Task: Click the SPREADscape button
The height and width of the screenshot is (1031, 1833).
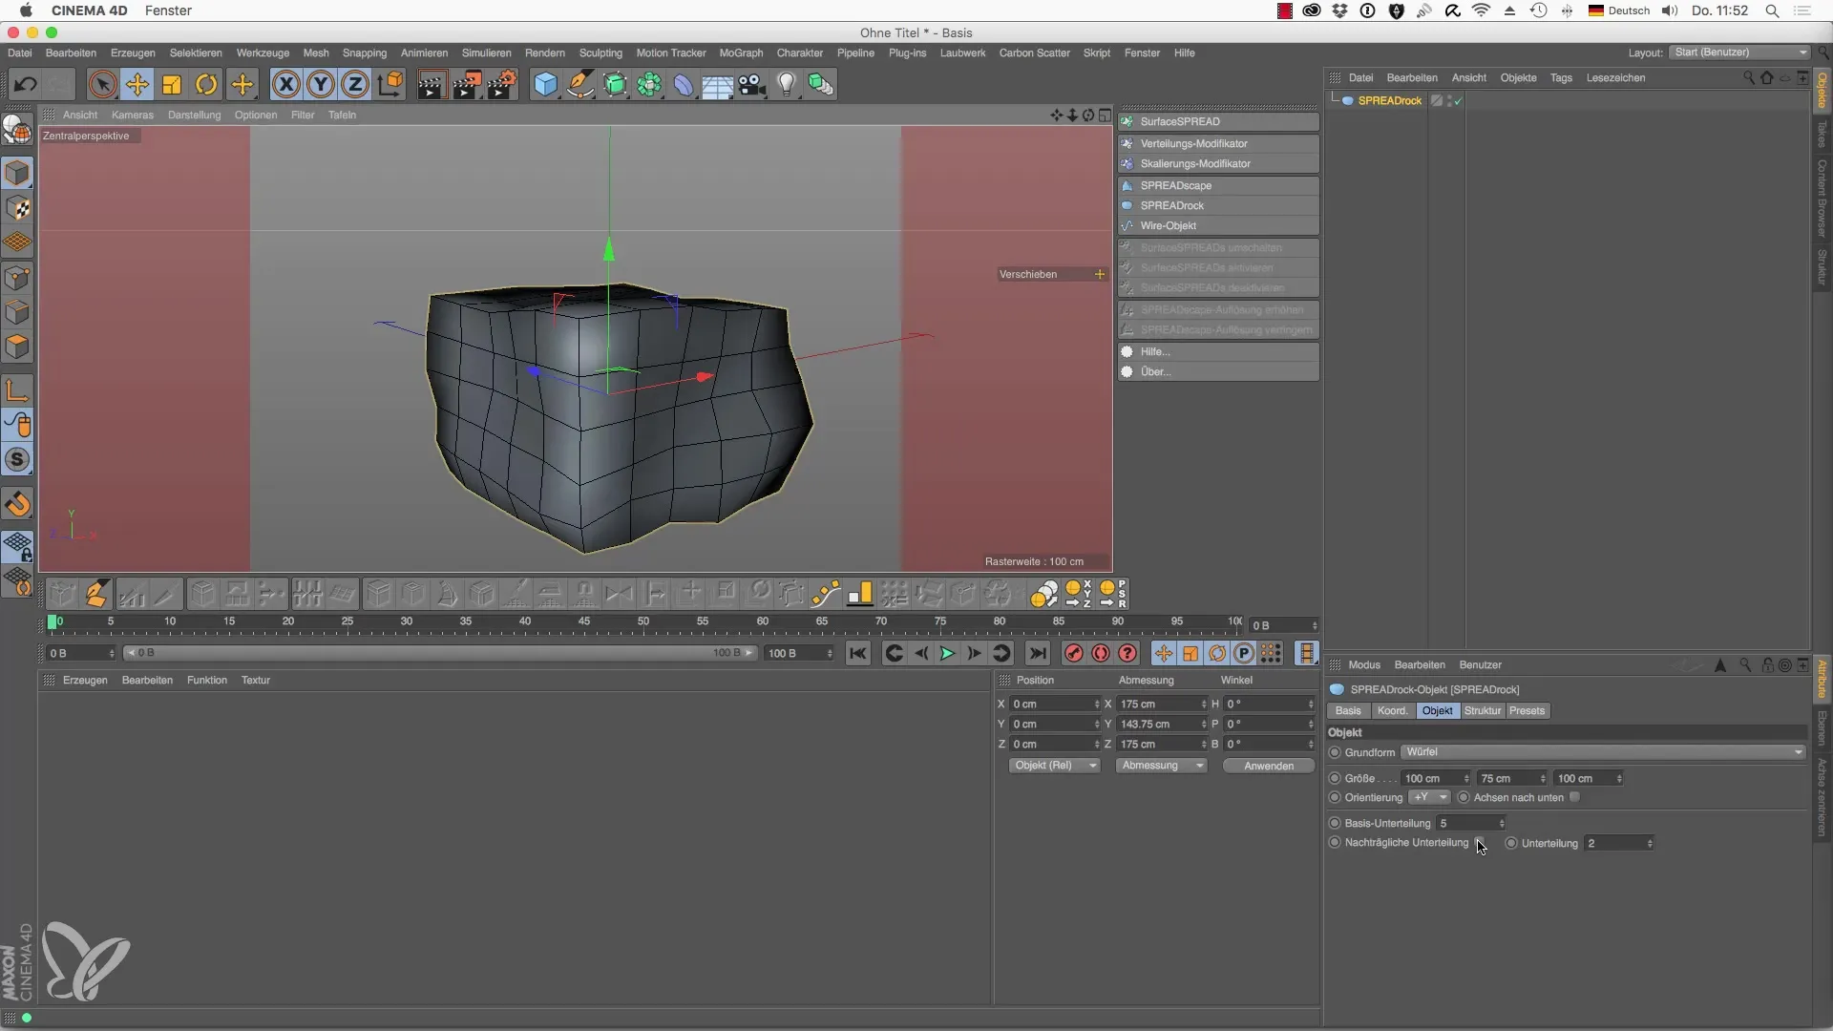Action: pos(1219,185)
